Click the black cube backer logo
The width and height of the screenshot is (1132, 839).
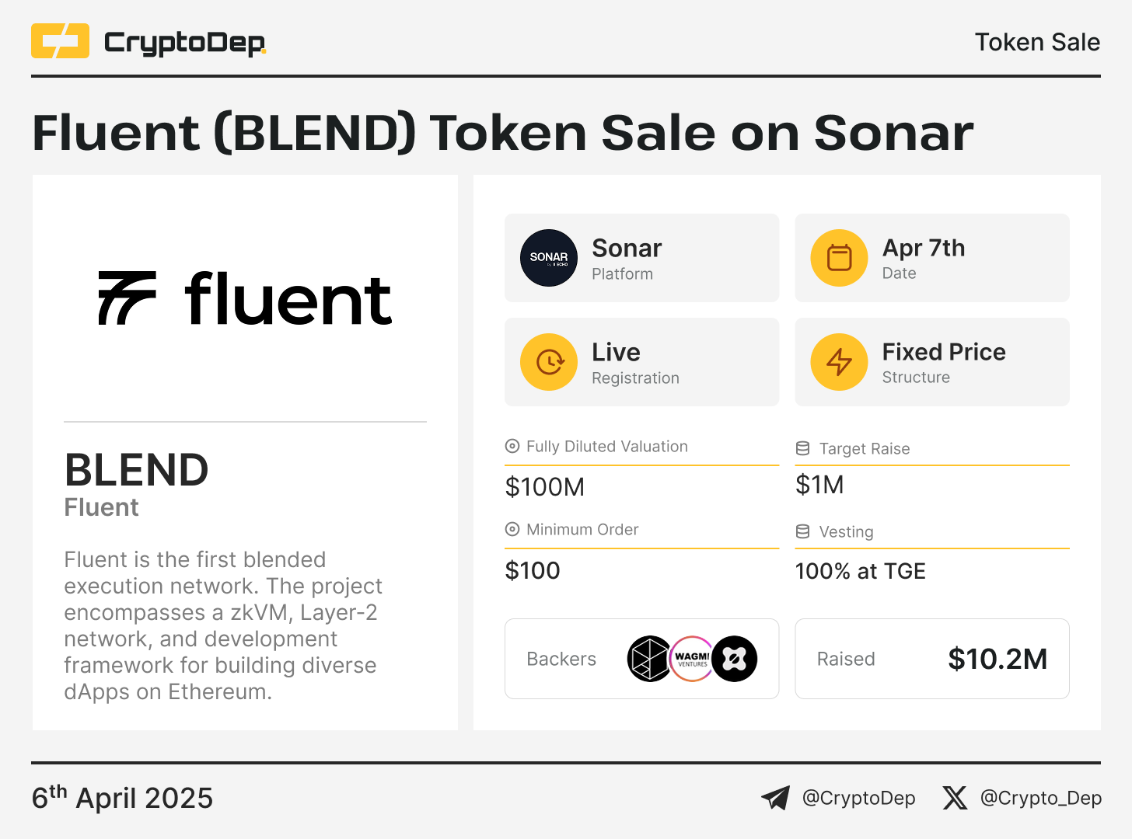point(648,659)
